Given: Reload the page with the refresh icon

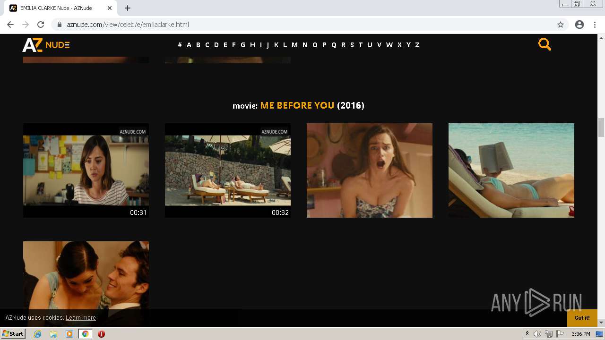Looking at the screenshot, I should pyautogui.click(x=41, y=25).
